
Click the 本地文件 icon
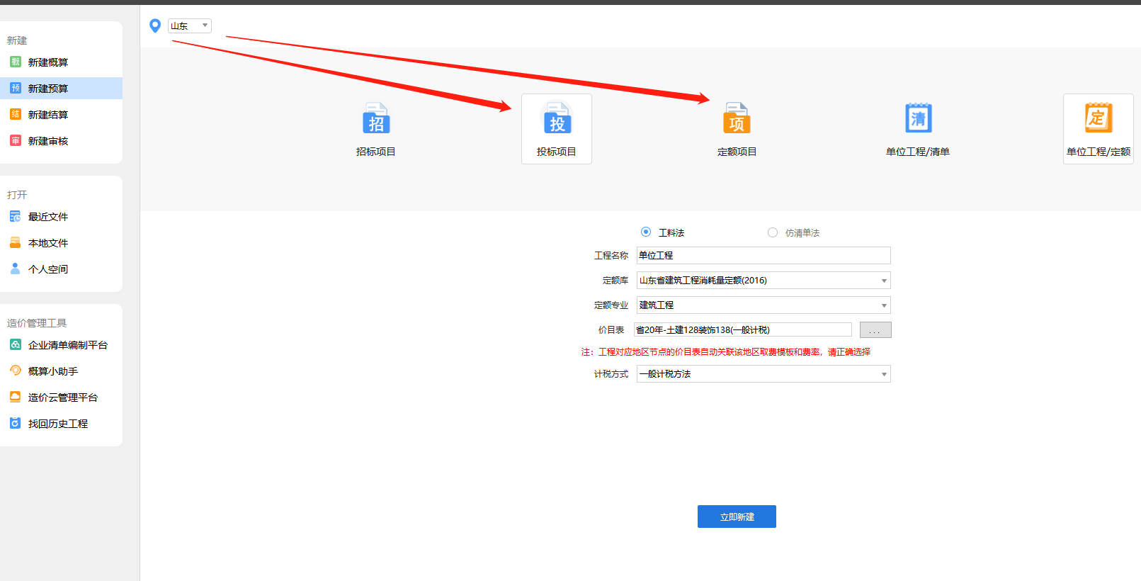click(x=16, y=242)
